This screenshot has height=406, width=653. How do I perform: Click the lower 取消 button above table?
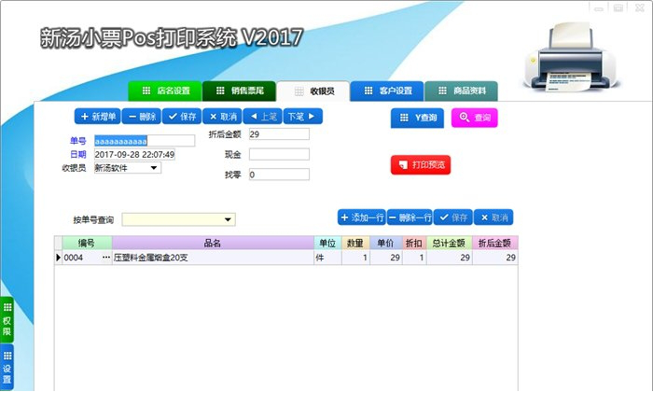[493, 217]
